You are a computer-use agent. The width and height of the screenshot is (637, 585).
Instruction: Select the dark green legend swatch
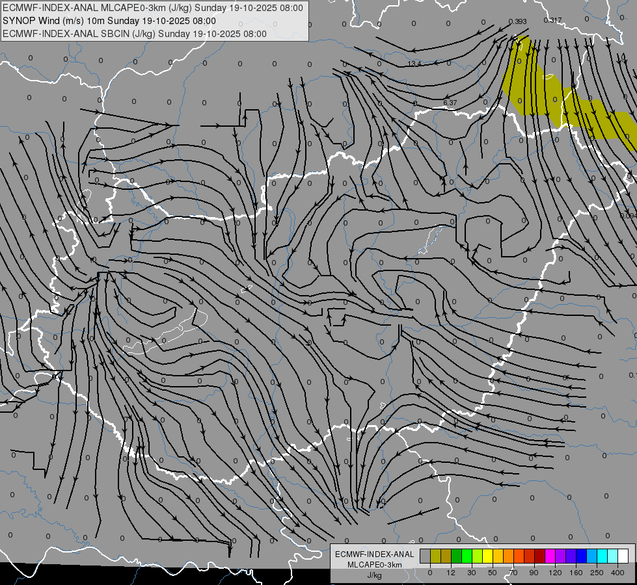[x=457, y=556]
